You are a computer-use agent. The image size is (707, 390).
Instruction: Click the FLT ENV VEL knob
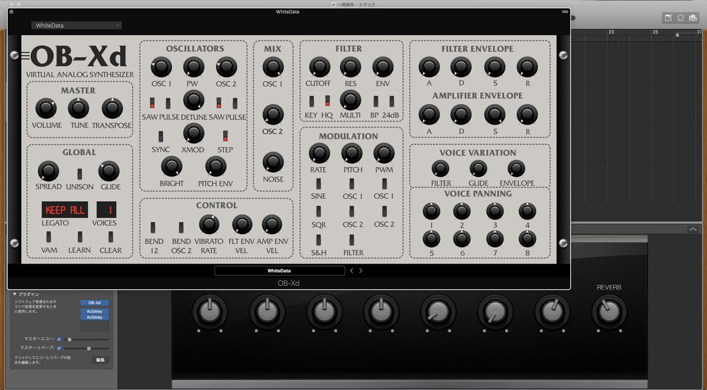[x=242, y=225]
